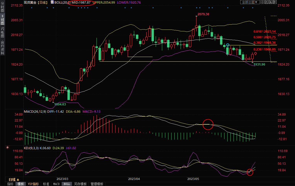Open the 合约资料 sidebar tab
Screen dimensions: 295x186
pyautogui.click(x=2, y=48)
